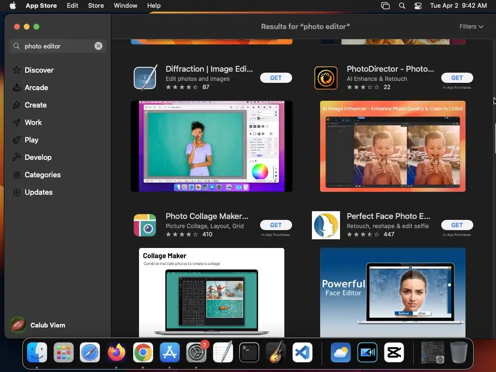496x372 pixels.
Task: Open the Collage Maker screenshot preview
Action: [212, 293]
